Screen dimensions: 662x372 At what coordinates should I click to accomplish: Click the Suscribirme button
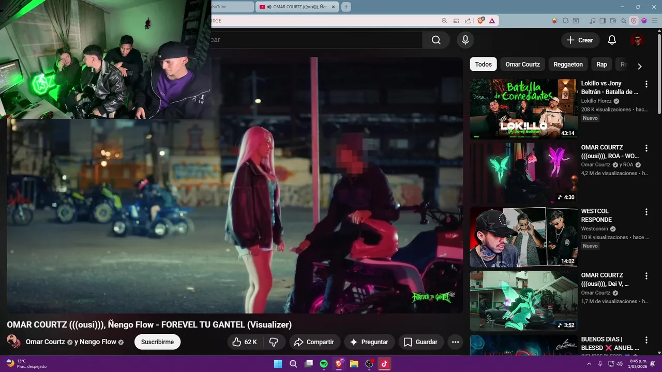click(x=157, y=342)
